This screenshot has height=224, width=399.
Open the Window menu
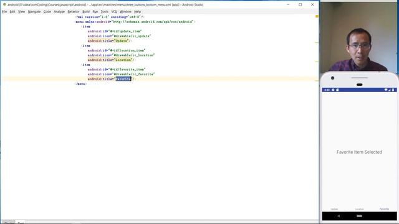click(x=125, y=12)
